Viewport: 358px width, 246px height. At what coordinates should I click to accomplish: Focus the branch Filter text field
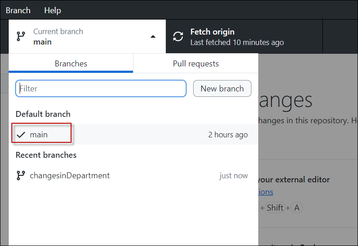101,89
